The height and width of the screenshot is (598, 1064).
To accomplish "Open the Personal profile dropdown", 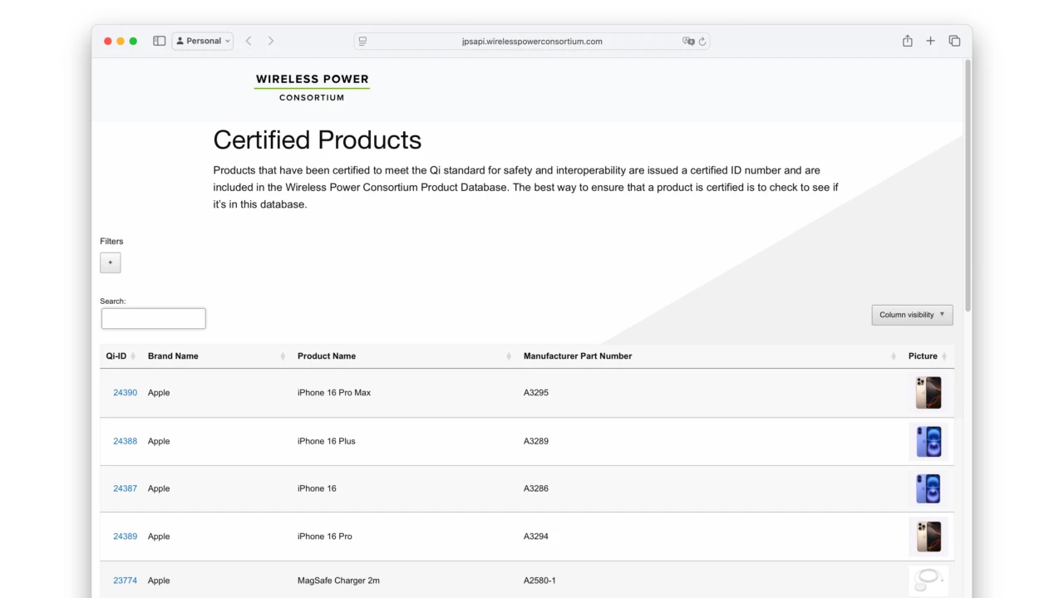I will pos(203,41).
